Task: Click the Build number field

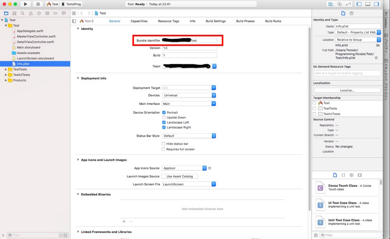Action: click(x=190, y=55)
